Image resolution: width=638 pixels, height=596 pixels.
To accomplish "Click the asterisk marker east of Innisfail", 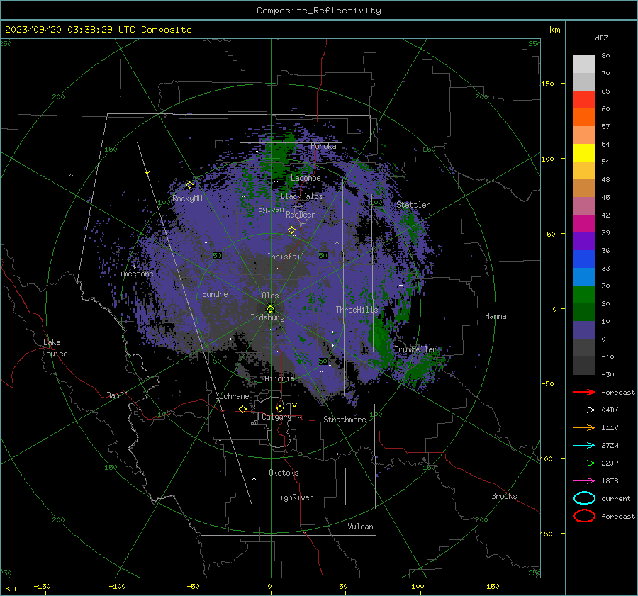I will [337, 243].
